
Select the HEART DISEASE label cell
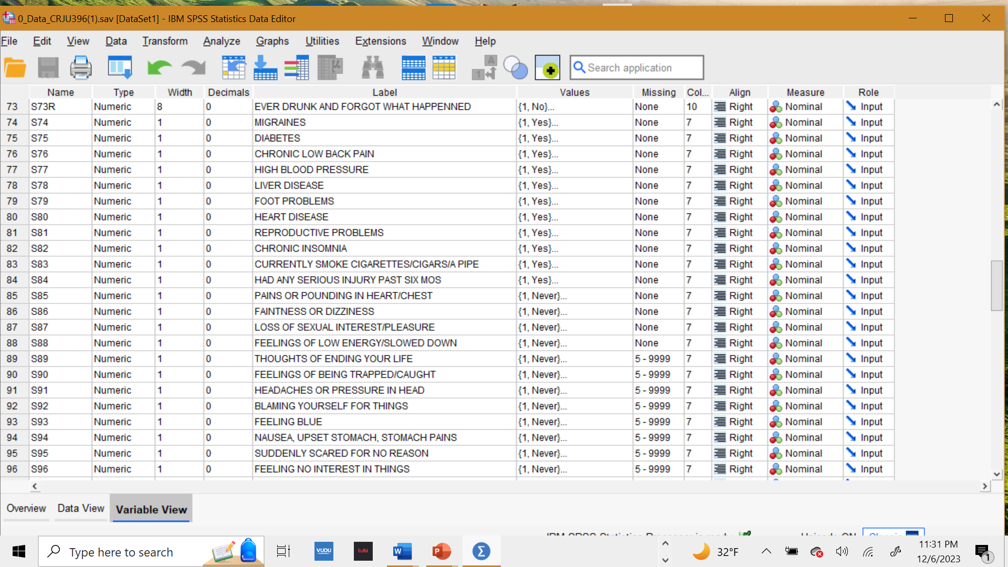pyautogui.click(x=384, y=217)
